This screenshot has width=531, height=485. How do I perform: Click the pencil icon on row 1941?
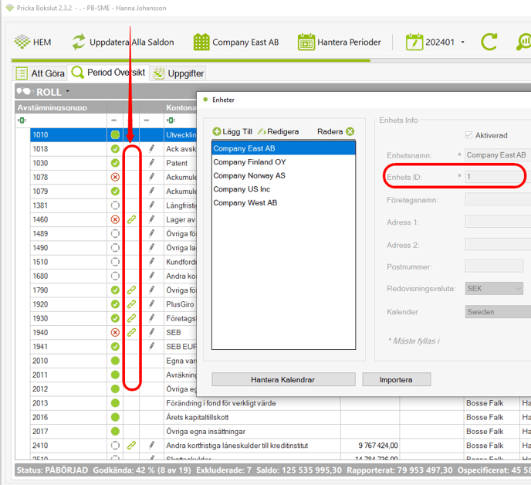pyautogui.click(x=151, y=347)
